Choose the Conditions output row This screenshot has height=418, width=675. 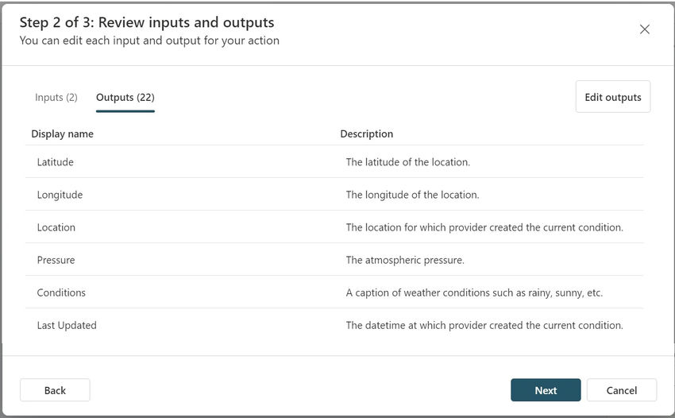(61, 292)
